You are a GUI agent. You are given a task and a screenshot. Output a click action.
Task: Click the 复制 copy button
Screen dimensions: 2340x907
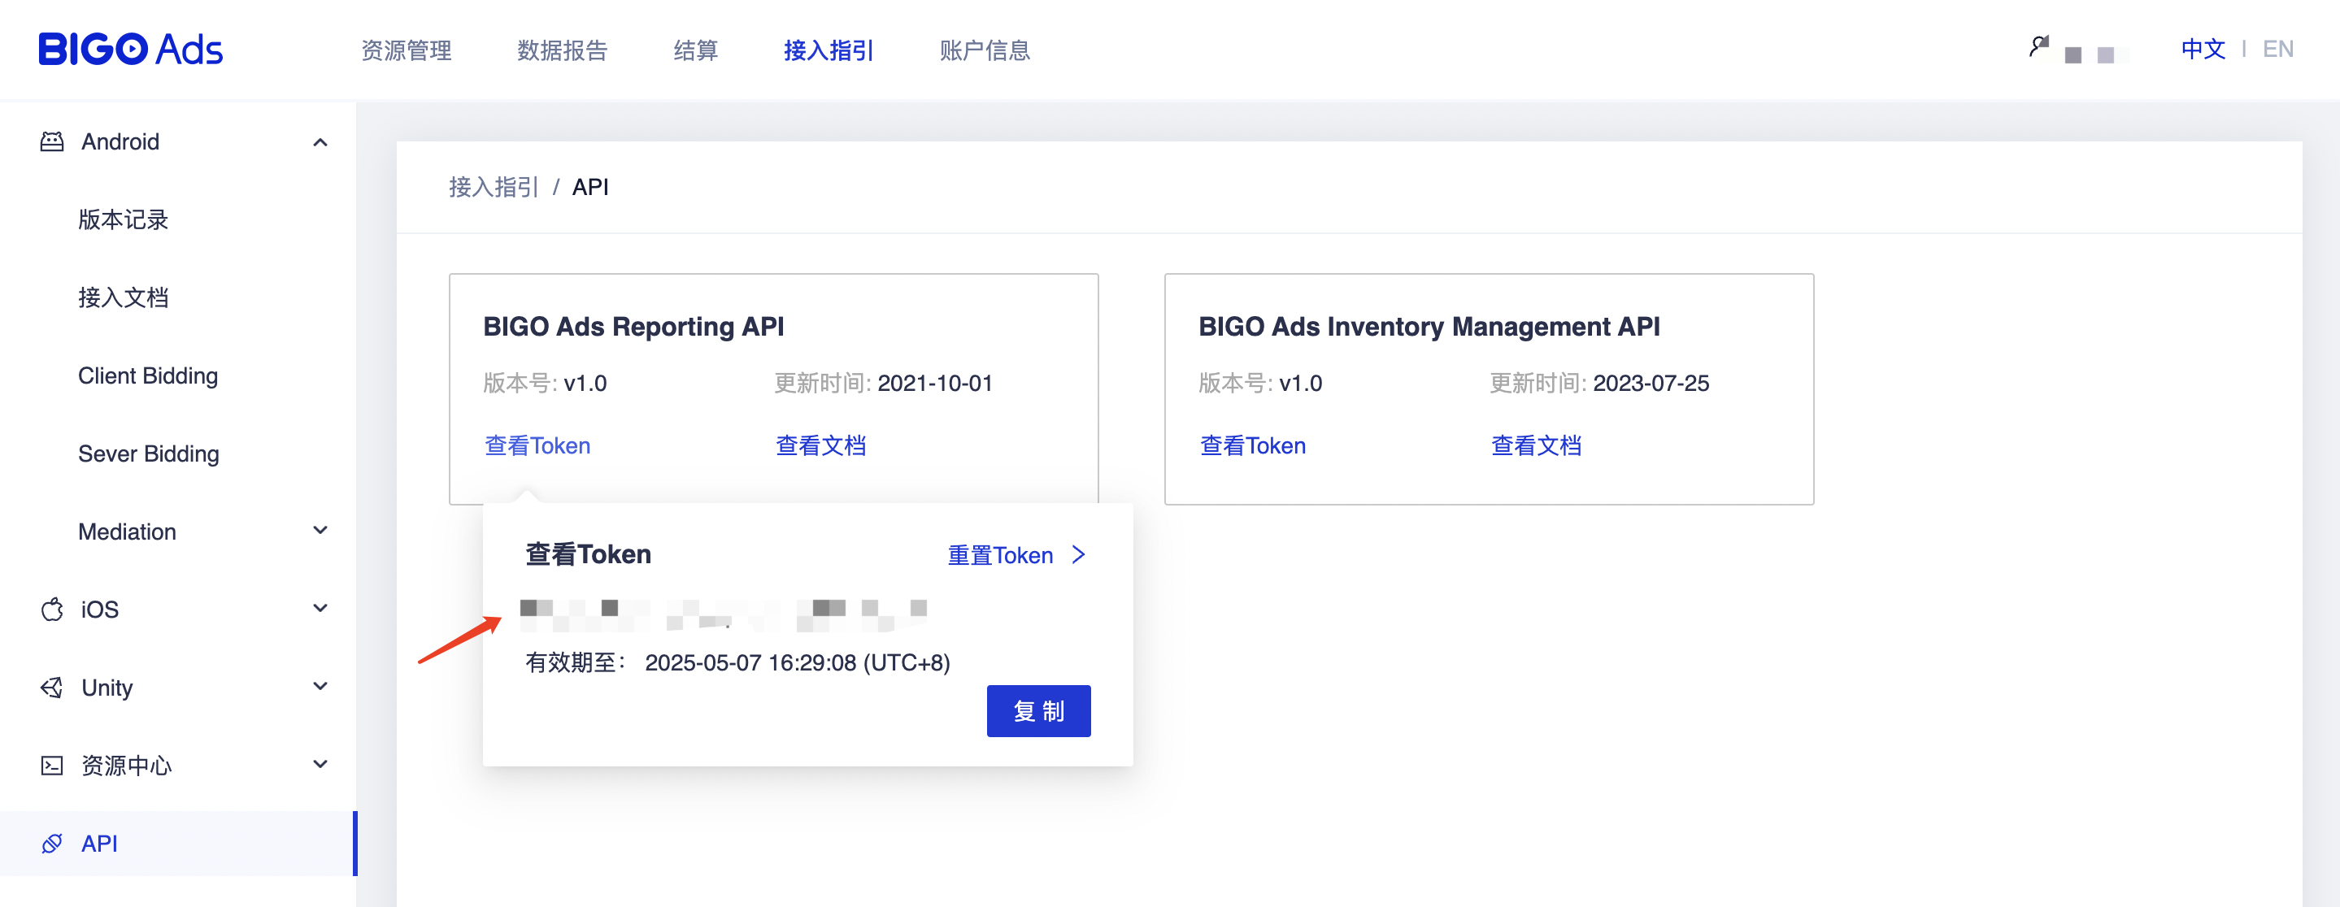1038,711
